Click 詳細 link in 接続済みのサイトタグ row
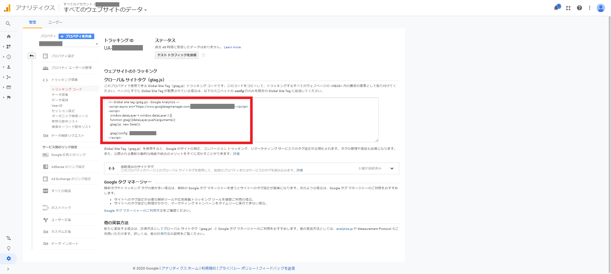Viewport: 611px width, 274px height. [x=299, y=170]
